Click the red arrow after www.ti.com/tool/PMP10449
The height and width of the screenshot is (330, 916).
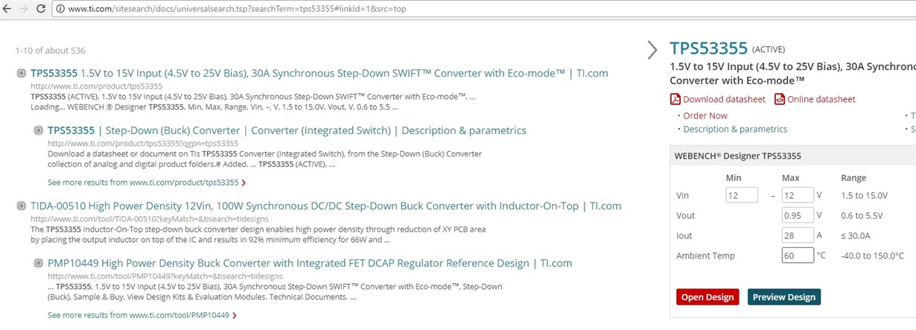click(235, 316)
